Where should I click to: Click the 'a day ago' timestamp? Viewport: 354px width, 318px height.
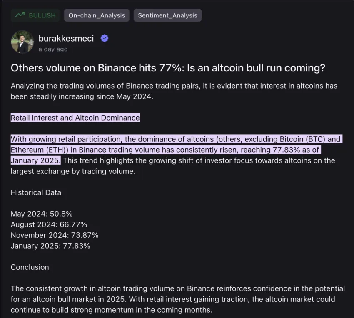click(53, 49)
